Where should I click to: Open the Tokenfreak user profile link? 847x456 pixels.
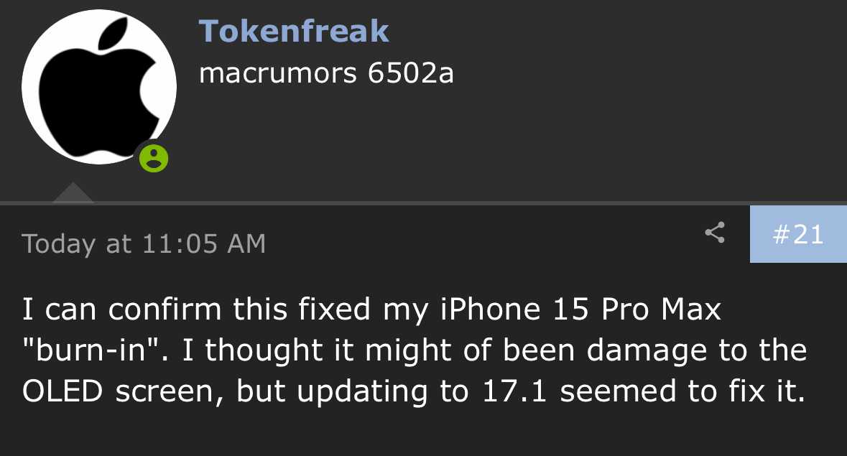(x=293, y=32)
